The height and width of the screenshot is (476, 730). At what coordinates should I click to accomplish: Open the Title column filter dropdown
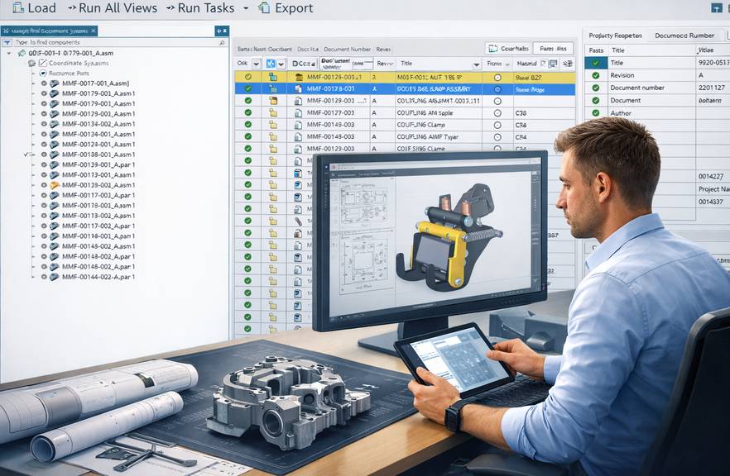[476, 65]
